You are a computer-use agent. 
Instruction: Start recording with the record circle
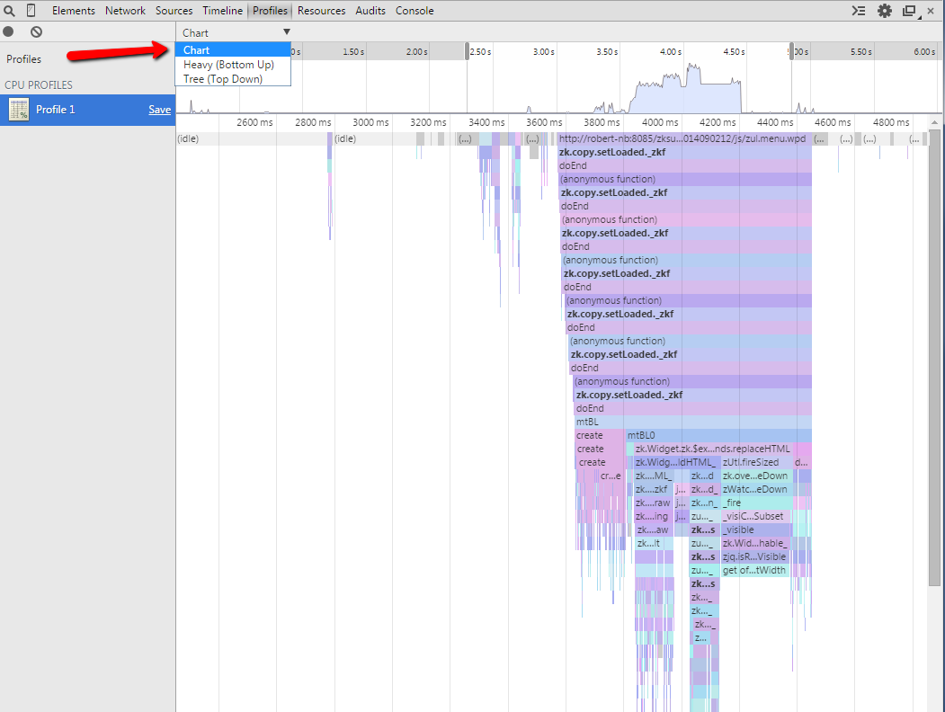[9, 31]
